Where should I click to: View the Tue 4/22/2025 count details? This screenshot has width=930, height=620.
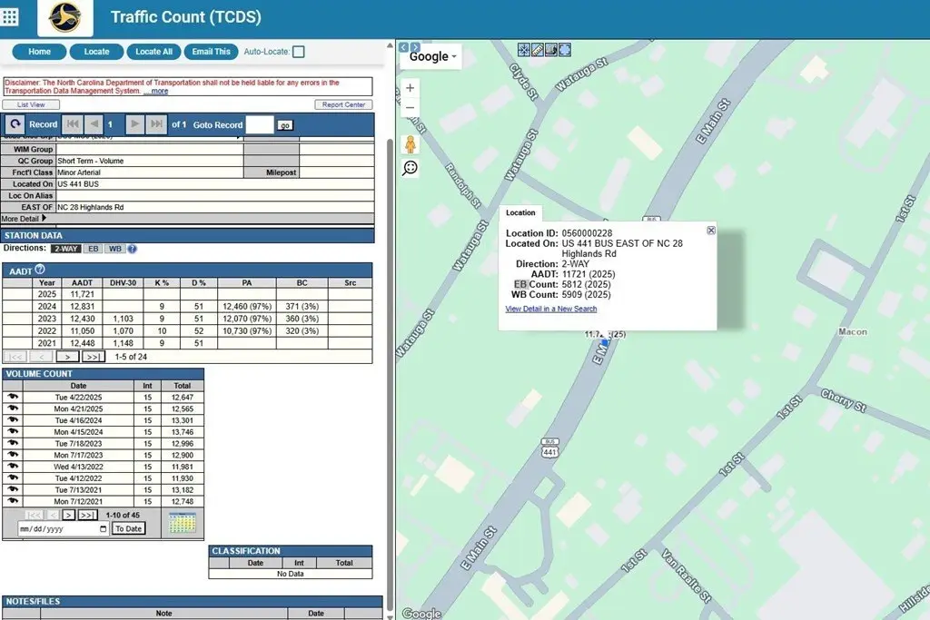[13, 397]
